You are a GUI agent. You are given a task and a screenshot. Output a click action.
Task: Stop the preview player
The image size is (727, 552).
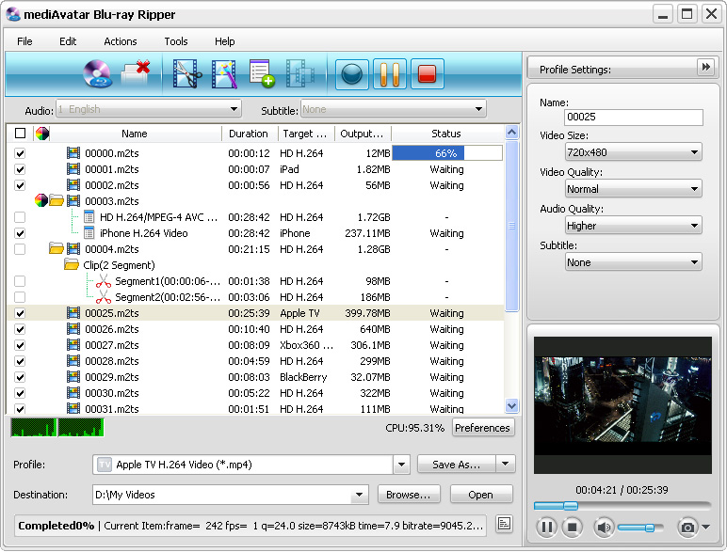[x=573, y=527]
